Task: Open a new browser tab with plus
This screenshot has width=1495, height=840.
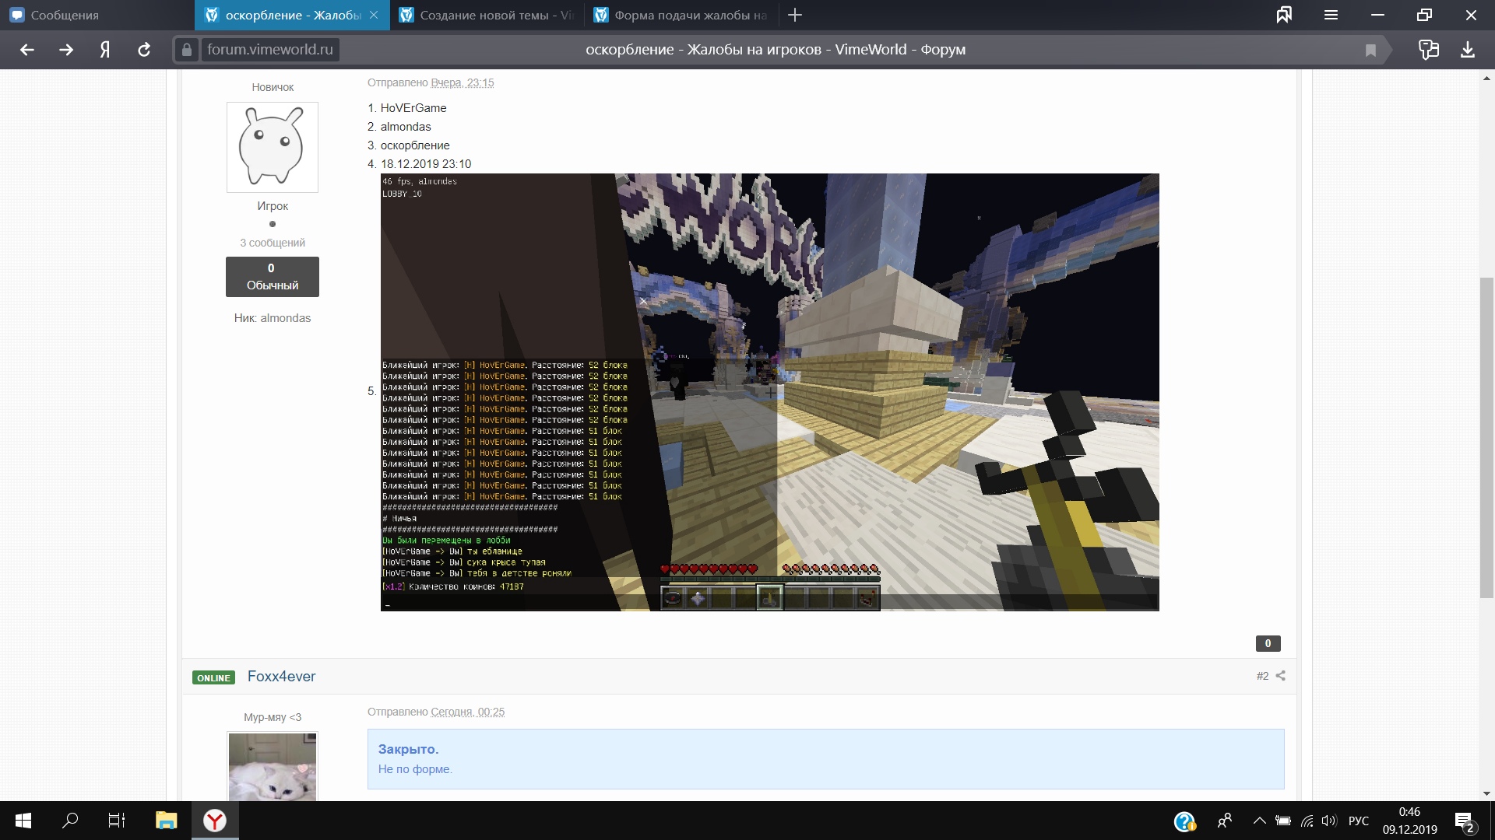Action: (795, 15)
